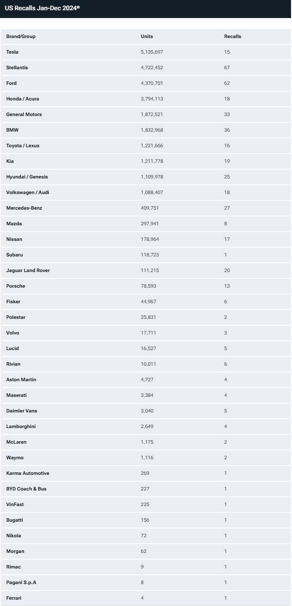Click the Jaguar Land Rover row

point(146,271)
